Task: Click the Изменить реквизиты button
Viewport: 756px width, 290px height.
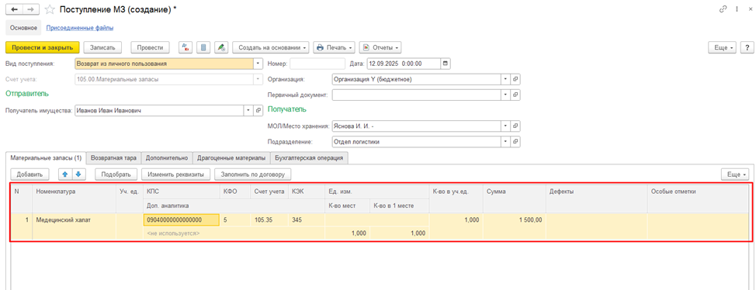Action: tap(176, 174)
